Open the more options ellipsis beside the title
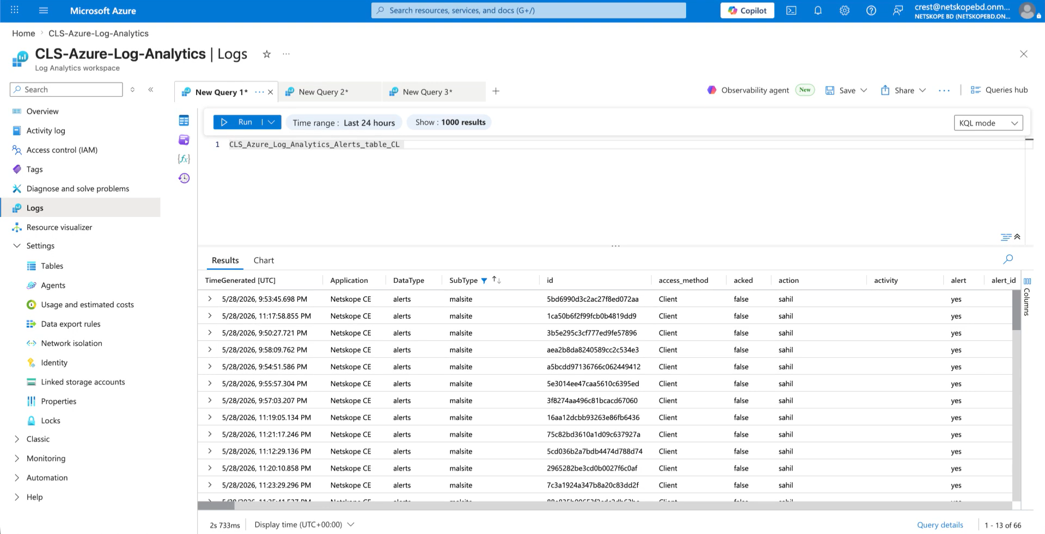Viewport: 1045px width, 534px height. coord(286,54)
